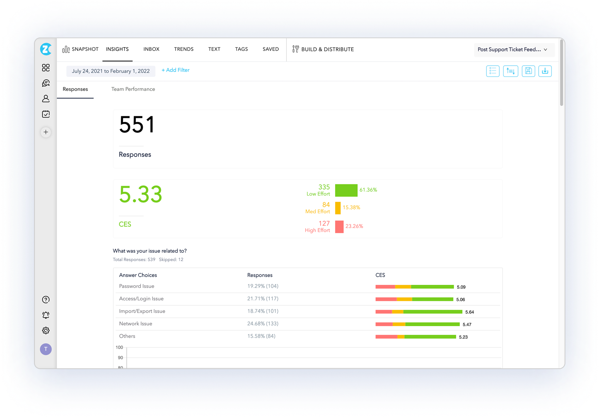599x417 pixels.
Task: Open the calendar checkmark icon in sidebar
Action: tap(46, 114)
